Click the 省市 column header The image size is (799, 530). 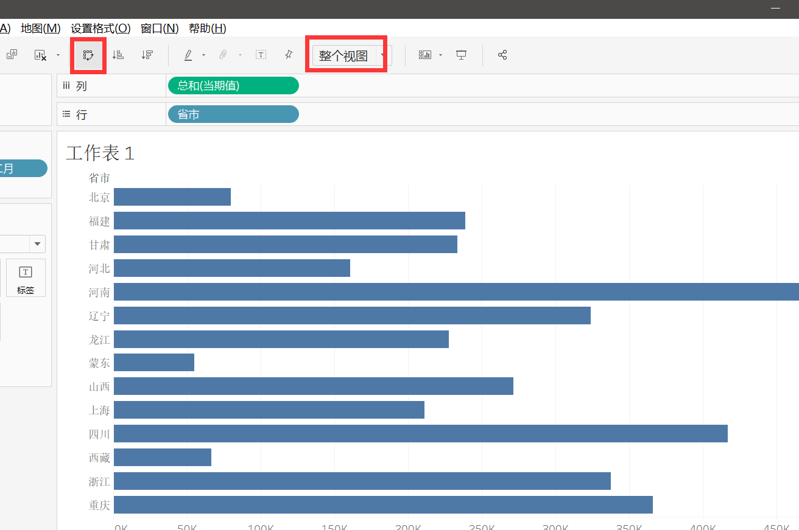pyautogui.click(x=99, y=178)
